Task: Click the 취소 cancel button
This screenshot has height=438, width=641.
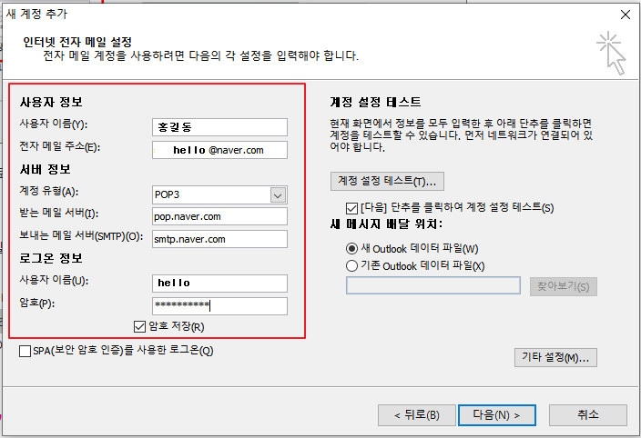Action: pyautogui.click(x=588, y=415)
